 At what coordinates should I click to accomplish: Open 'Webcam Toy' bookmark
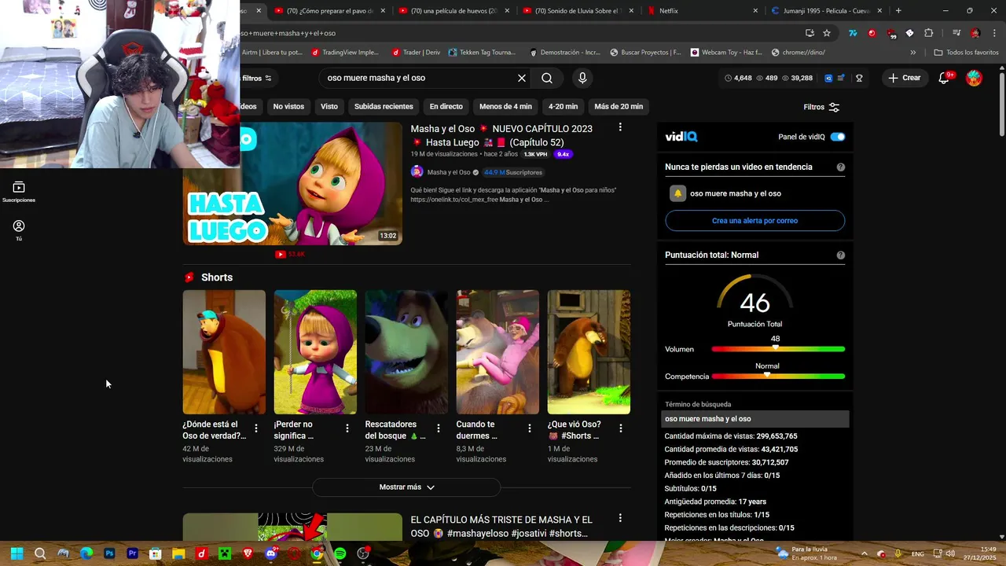tap(725, 53)
